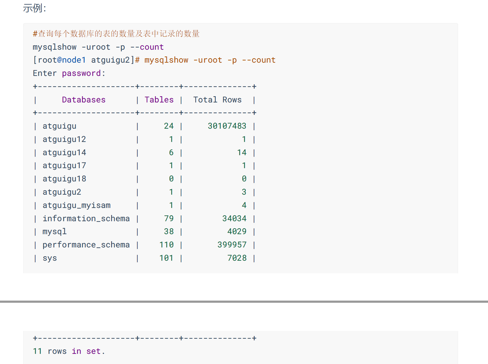488x364 pixels.
Task: Click the tables count 79
Action: click(169, 218)
